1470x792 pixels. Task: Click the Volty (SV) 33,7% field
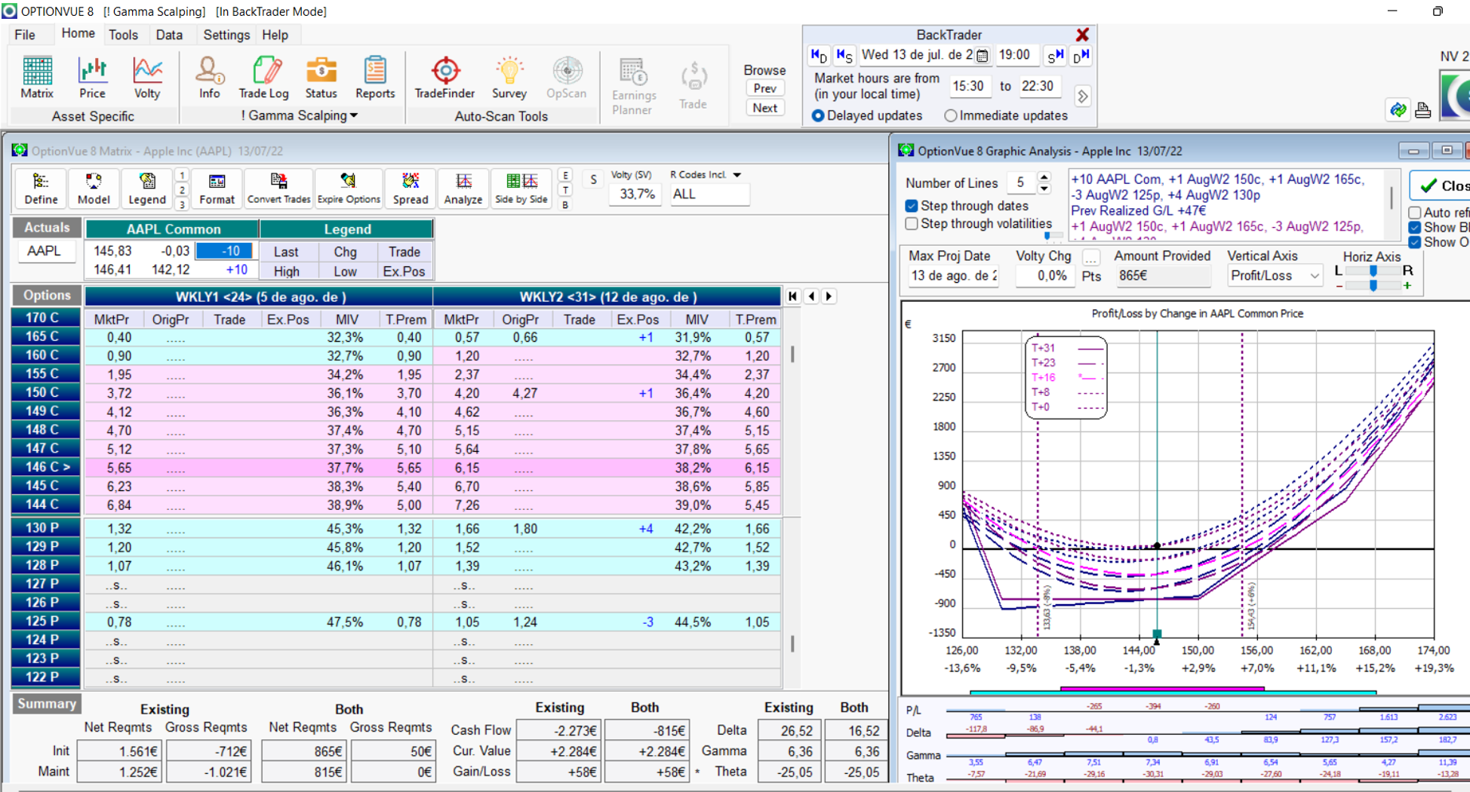pos(636,195)
